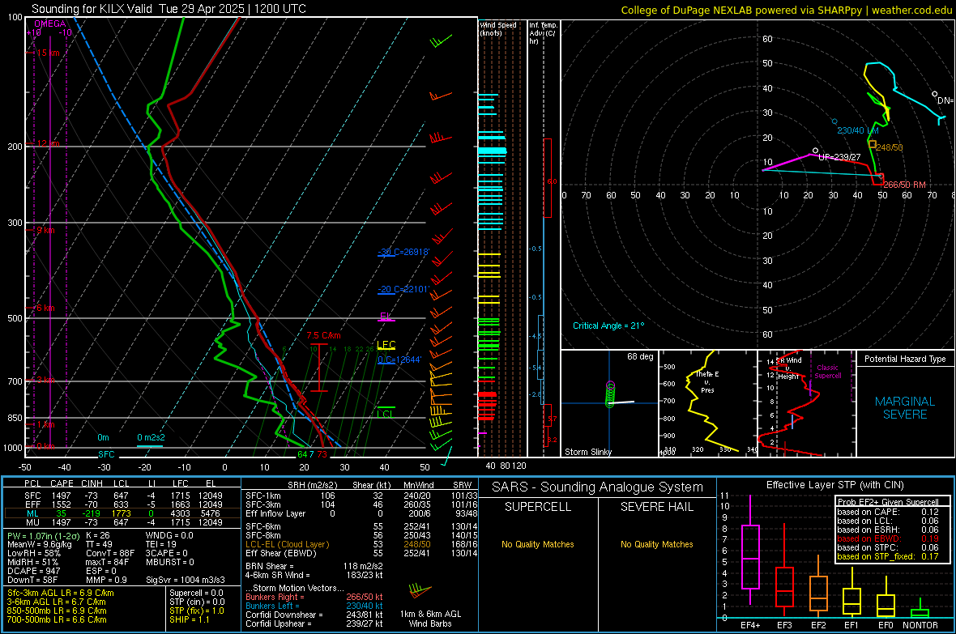Click the white circle marker at UP=239/27
This screenshot has height=634, width=956.
(816, 151)
